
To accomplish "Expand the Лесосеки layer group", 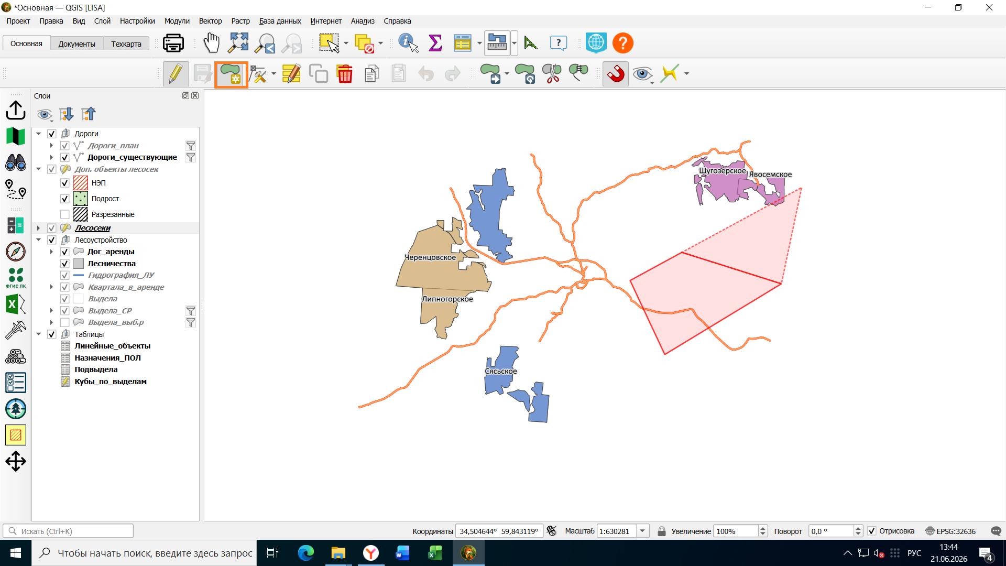I will tap(38, 228).
